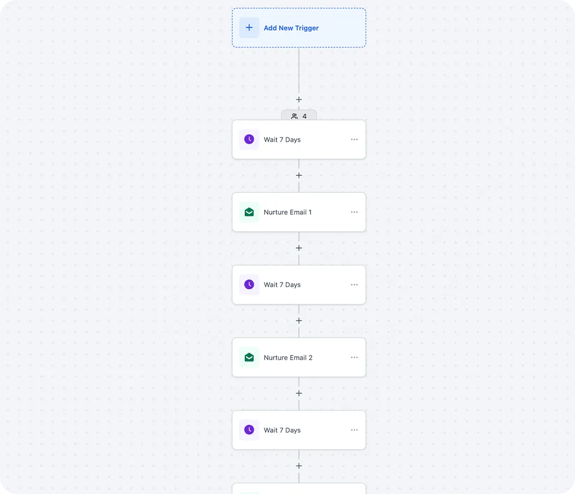
Task: Add a step directly below the trigger line
Action: click(x=299, y=99)
